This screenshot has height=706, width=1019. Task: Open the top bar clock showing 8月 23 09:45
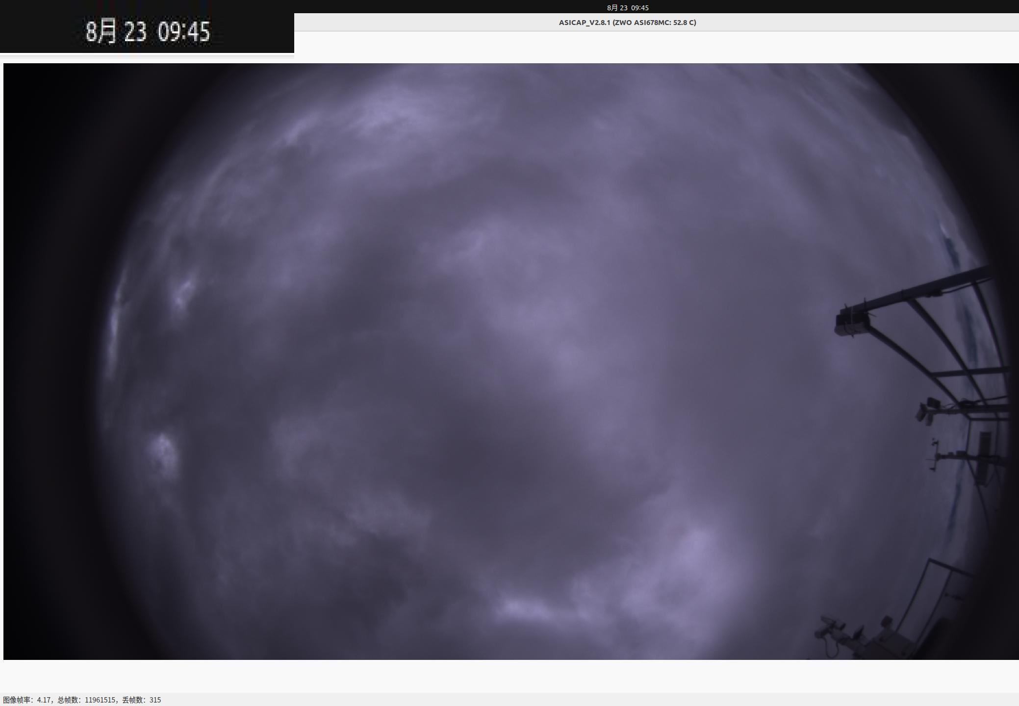[628, 8]
